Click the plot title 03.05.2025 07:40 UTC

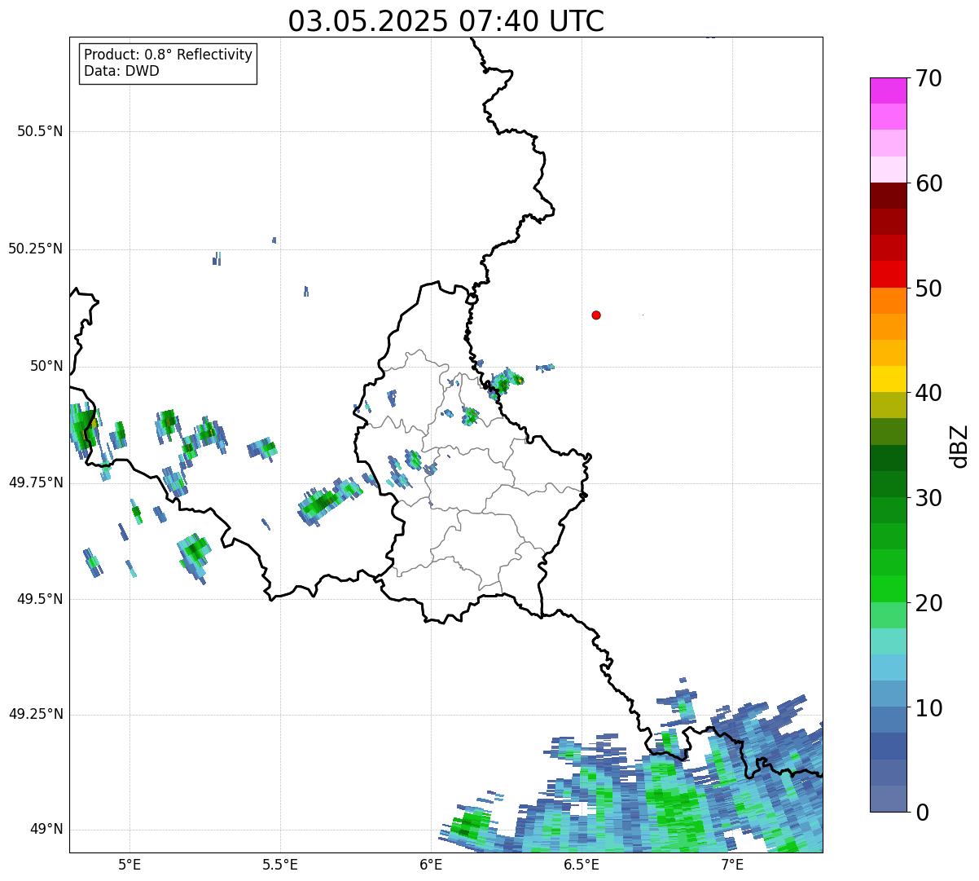(x=446, y=21)
